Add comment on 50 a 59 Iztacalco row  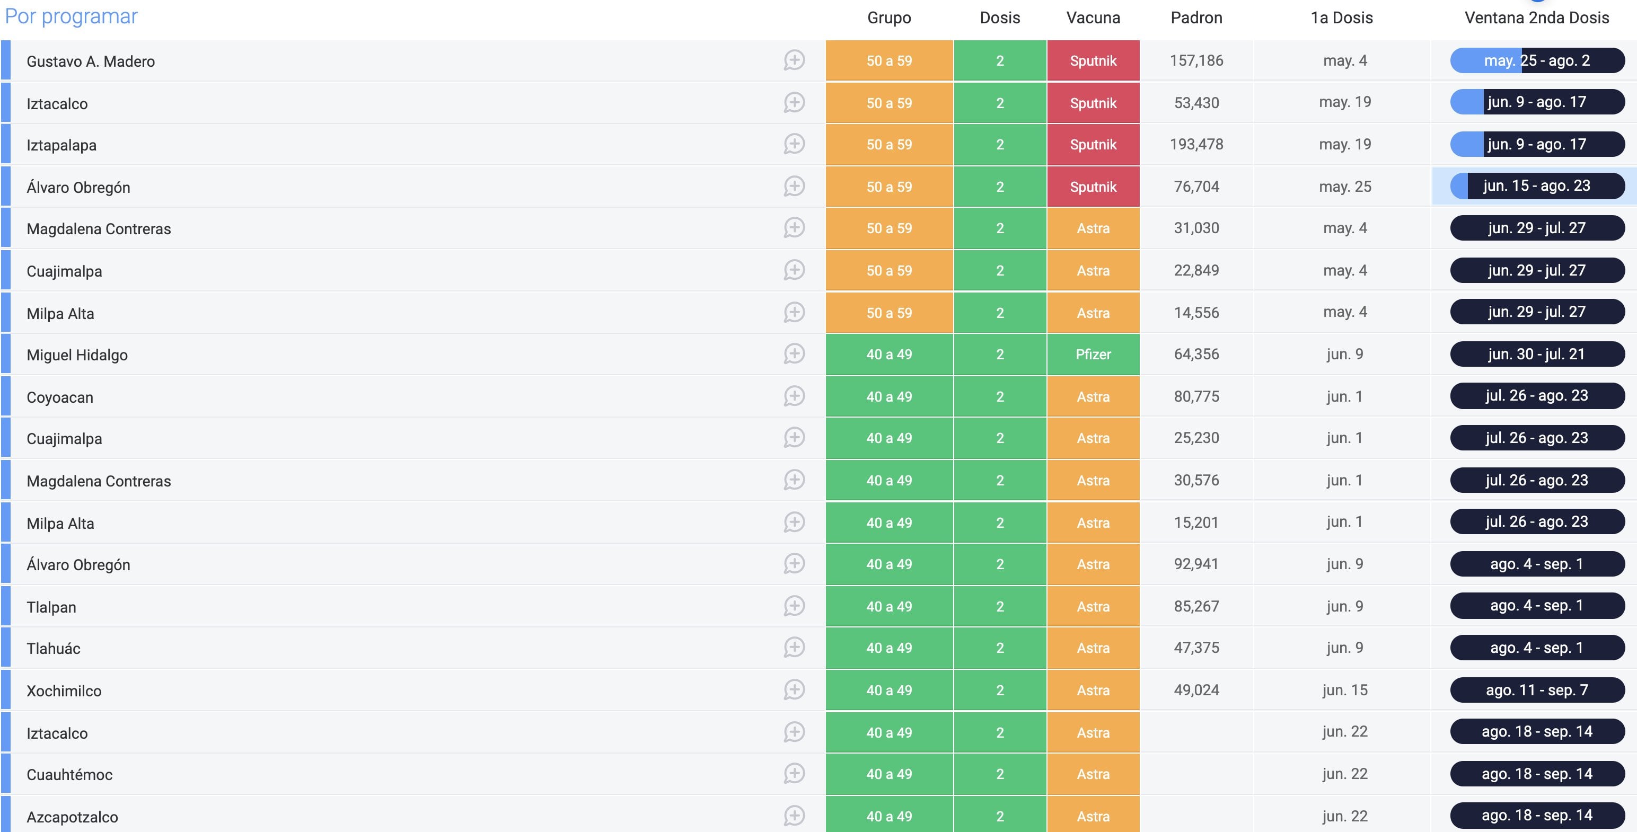[794, 102]
